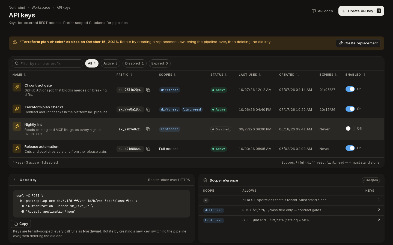Screen dimensions: 393x245
Task: Sort keys by Prefix column
Action: 124,75
